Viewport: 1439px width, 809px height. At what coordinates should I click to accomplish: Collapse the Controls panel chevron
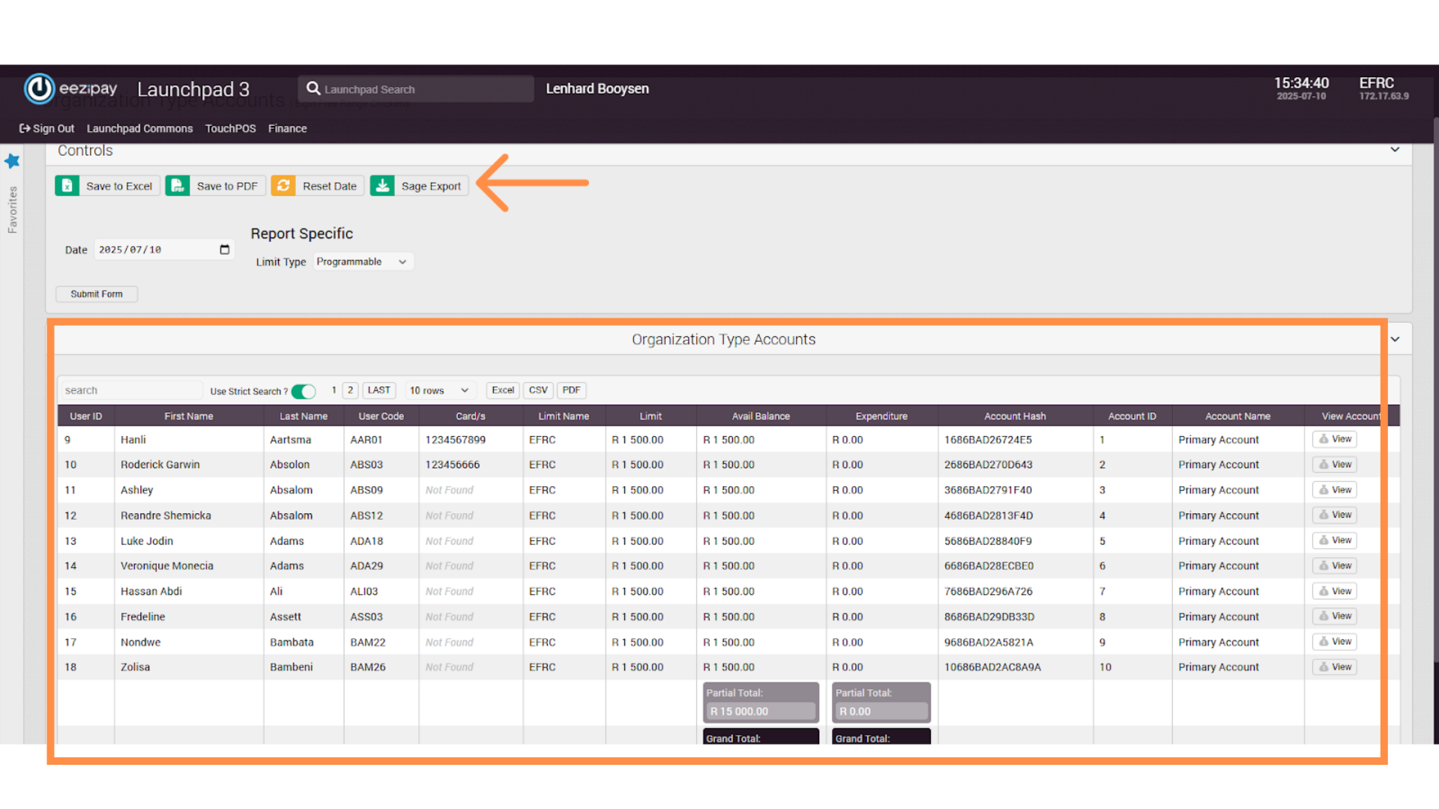coord(1395,150)
